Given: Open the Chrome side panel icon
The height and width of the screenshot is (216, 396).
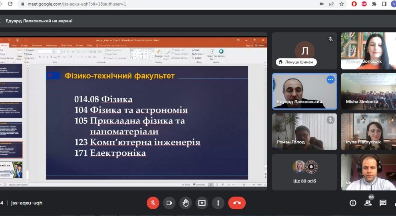Looking at the screenshot, I should tap(384, 4).
